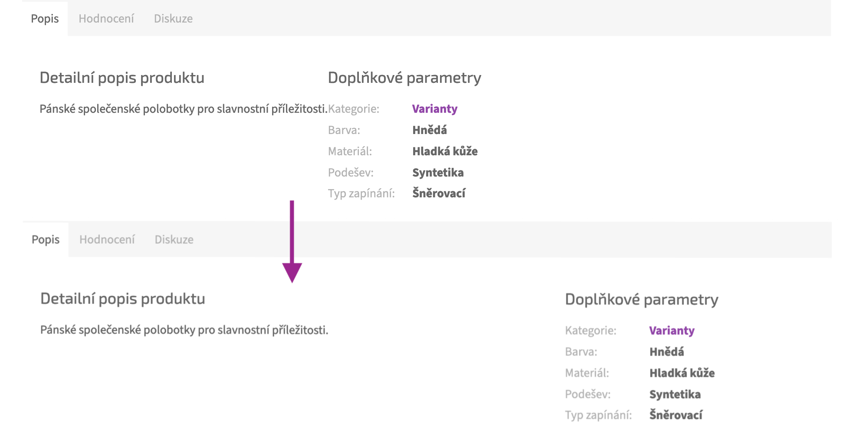Click the Šněrovací value in lower panel
Screen dimensions: 854x432
point(676,415)
